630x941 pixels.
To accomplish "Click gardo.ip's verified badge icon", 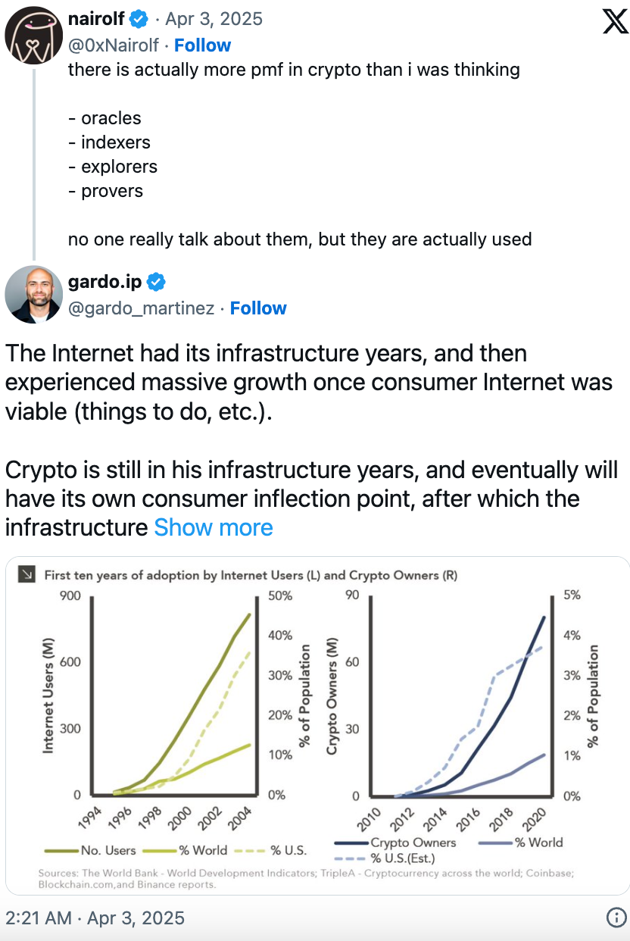I will pyautogui.click(x=156, y=283).
